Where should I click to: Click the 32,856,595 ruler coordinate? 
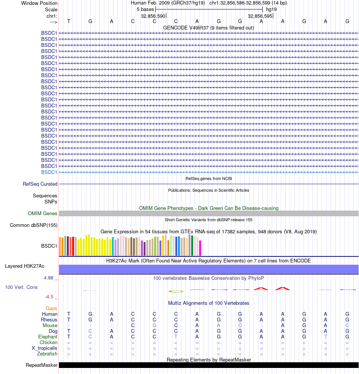tap(260, 16)
